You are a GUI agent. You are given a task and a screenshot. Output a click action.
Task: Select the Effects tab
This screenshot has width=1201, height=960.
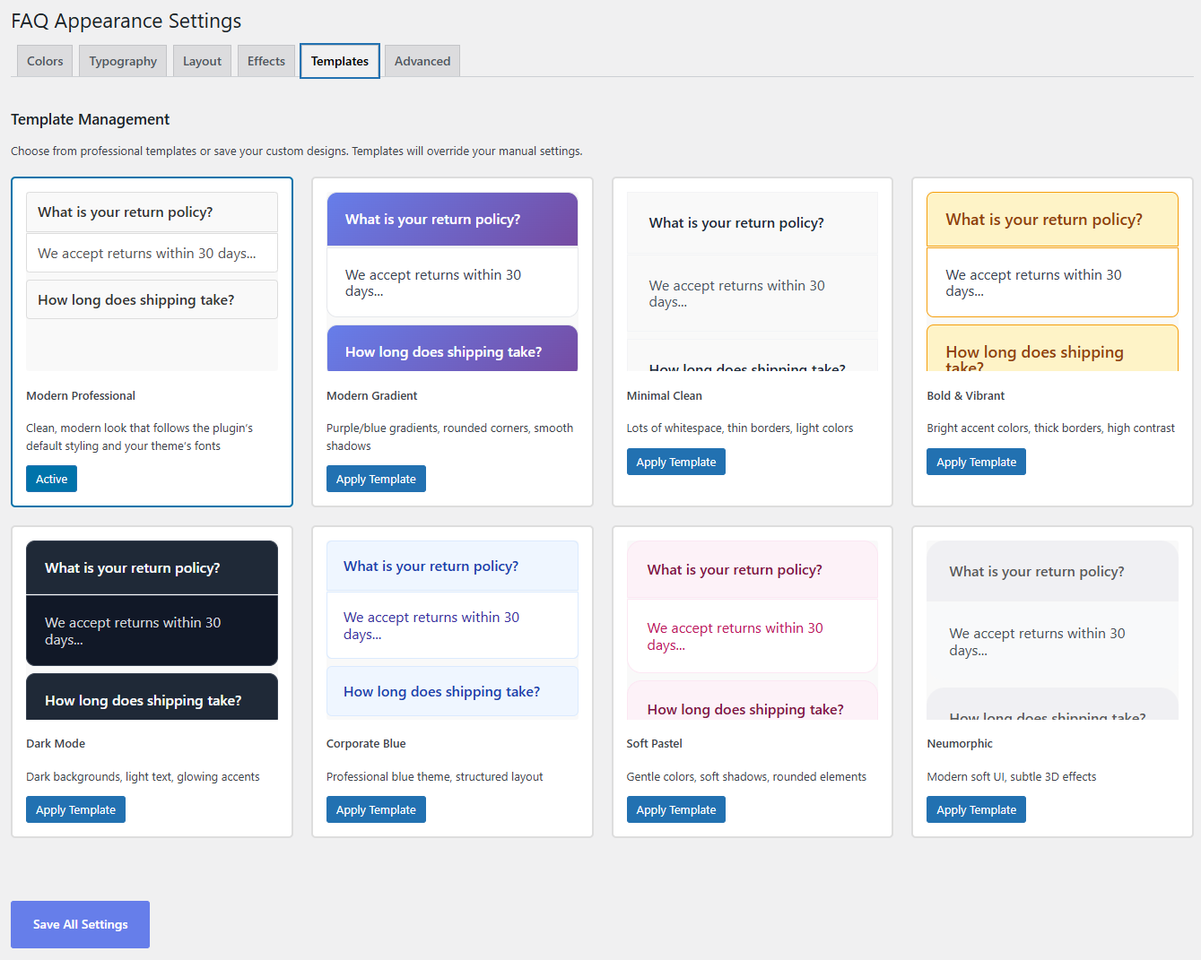pyautogui.click(x=266, y=61)
